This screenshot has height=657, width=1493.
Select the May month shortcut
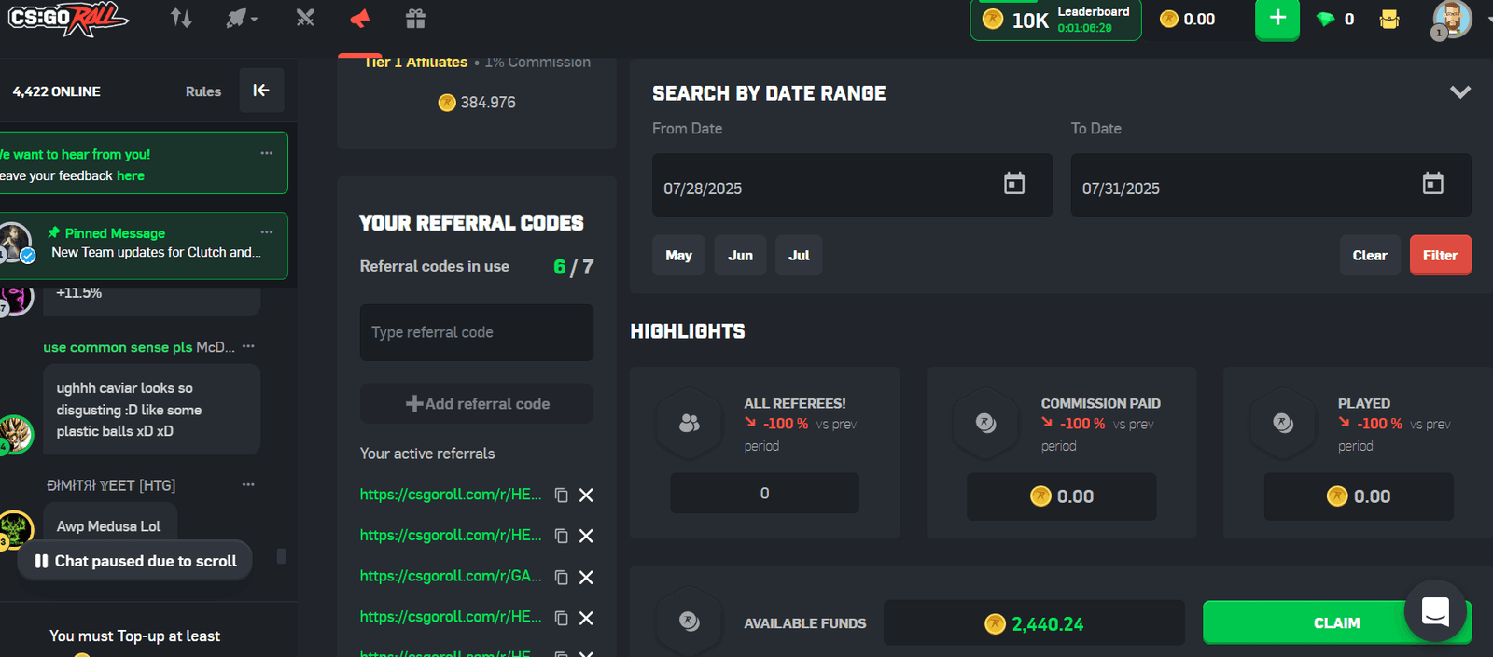678,256
